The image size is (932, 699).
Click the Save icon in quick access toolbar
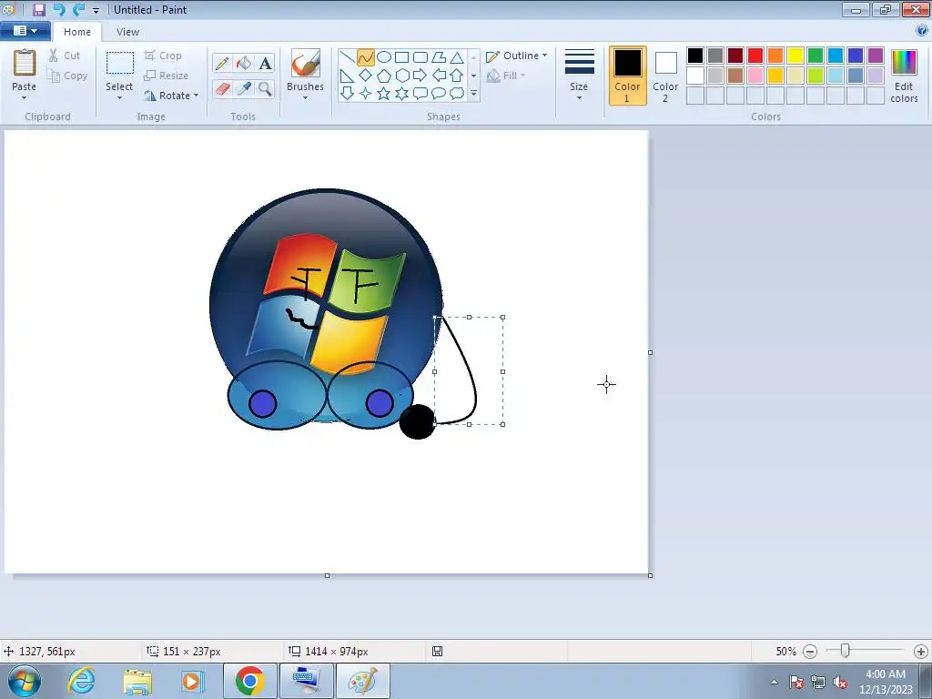38,9
